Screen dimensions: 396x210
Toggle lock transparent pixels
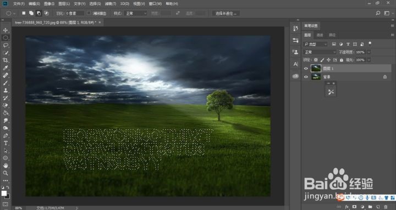[316, 60]
